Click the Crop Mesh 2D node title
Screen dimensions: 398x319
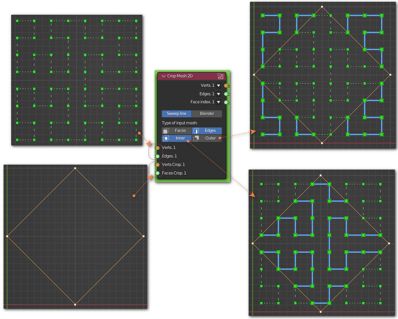[x=180, y=76]
